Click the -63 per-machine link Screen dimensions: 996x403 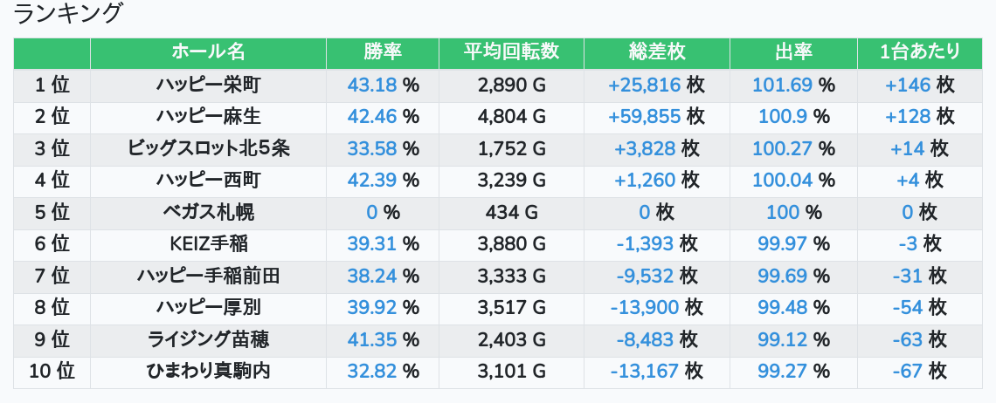click(908, 339)
